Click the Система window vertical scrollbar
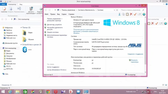Image resolution: width=168 pixels, height=94 pixels. click(145, 44)
